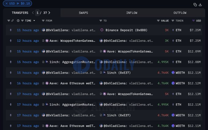Screen dimensions: 208x130
Task: Click the Ethereum chain icon in 11 hours row
Action: tap(11, 30)
